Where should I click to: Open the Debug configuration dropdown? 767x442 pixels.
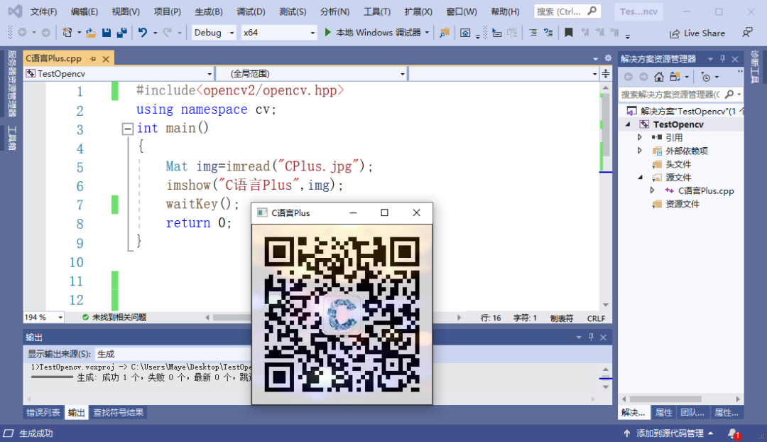214,33
